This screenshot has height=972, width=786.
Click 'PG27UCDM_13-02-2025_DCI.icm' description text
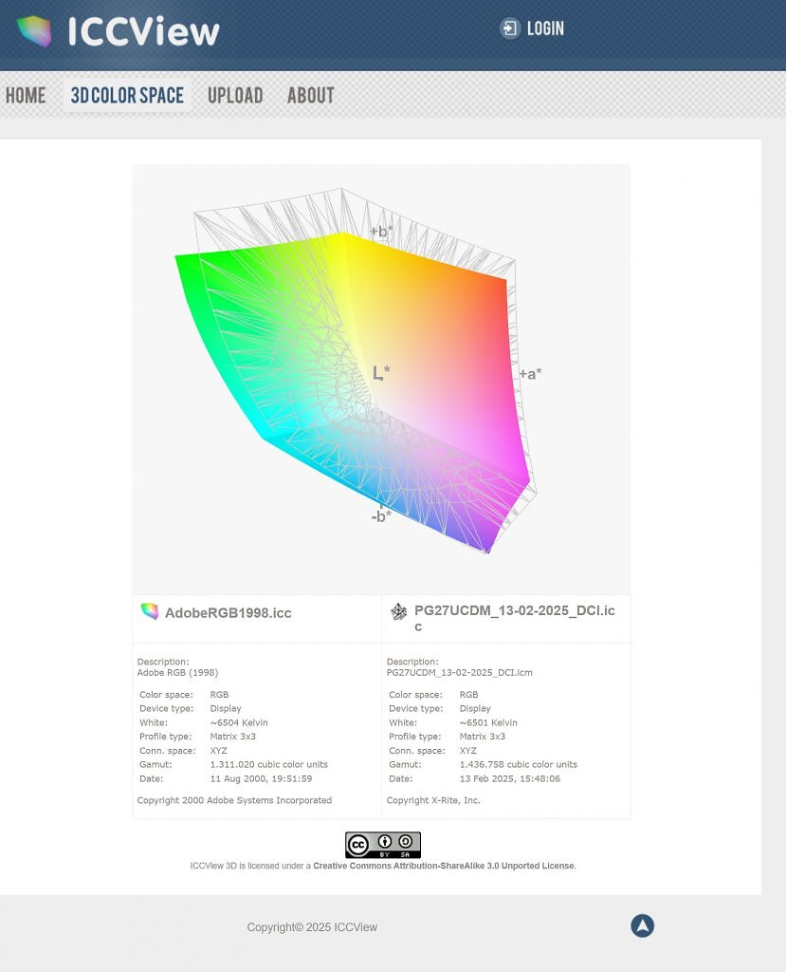(x=460, y=673)
